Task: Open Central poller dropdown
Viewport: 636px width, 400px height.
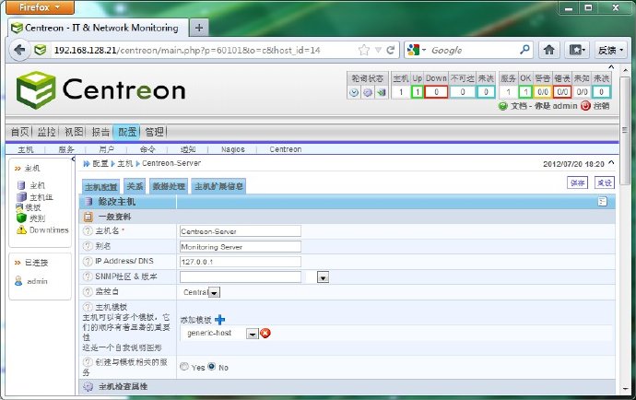Action: (x=214, y=292)
